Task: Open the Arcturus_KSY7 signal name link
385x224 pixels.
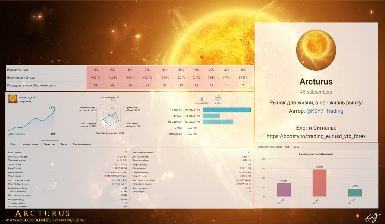Action: pyautogui.click(x=28, y=97)
